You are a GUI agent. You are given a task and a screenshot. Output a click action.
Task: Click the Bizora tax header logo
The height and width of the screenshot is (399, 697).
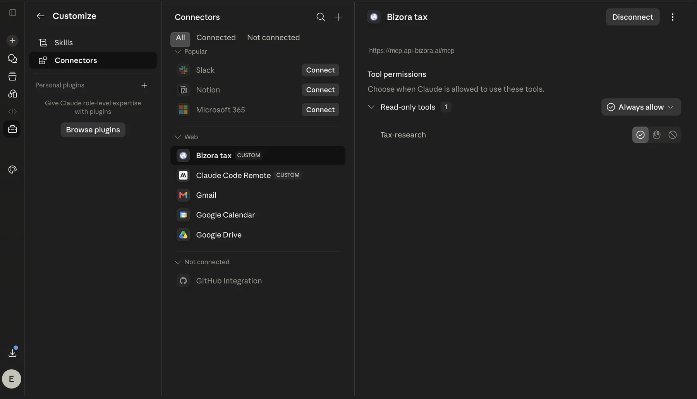coord(374,17)
